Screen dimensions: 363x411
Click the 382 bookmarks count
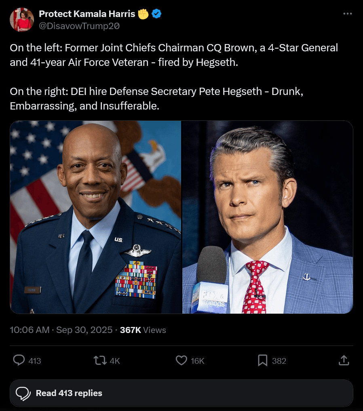coord(279,361)
